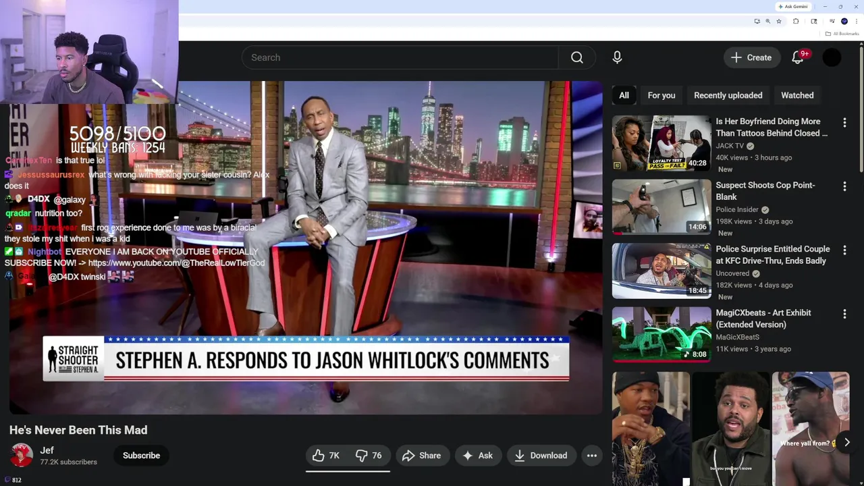Image resolution: width=864 pixels, height=486 pixels.
Task: Like the video with thumbs up
Action: pos(326,456)
